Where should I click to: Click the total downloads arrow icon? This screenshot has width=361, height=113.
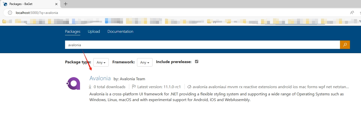click(90, 87)
